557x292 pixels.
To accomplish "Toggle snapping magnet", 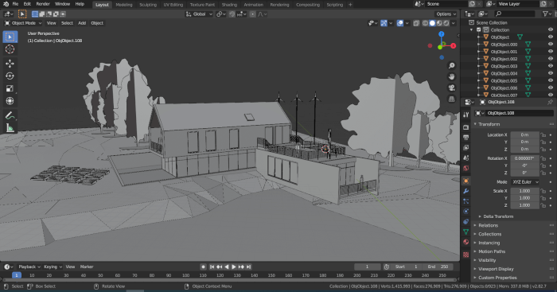I will tap(232, 14).
